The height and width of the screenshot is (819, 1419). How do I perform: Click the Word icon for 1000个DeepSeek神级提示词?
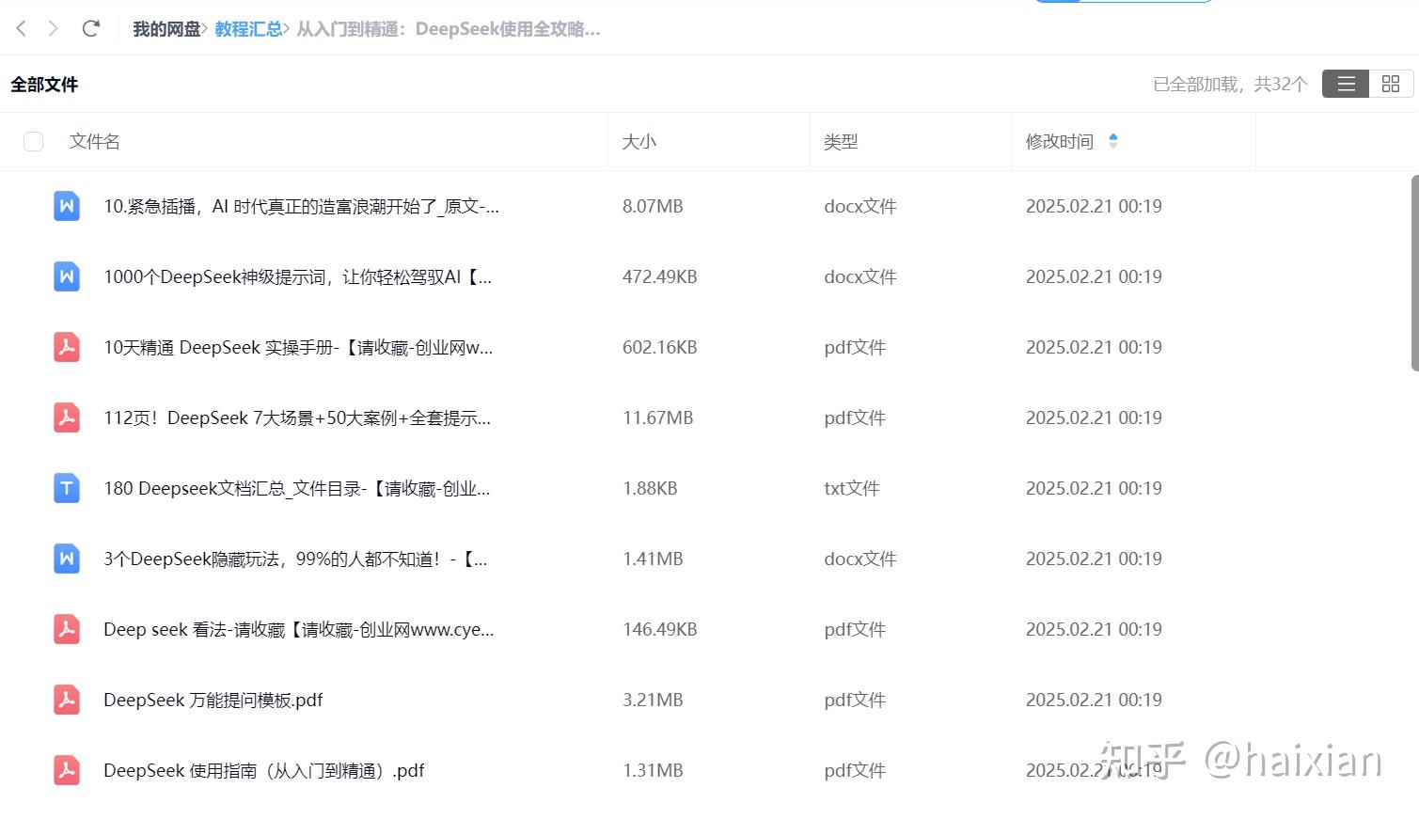point(67,276)
